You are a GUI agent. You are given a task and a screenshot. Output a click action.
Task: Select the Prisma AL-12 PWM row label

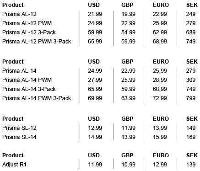pos(27,23)
